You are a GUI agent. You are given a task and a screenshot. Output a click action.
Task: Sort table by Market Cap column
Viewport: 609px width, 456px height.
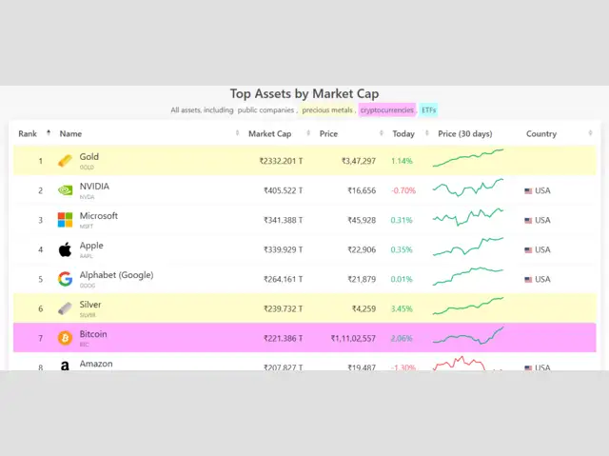pos(269,134)
